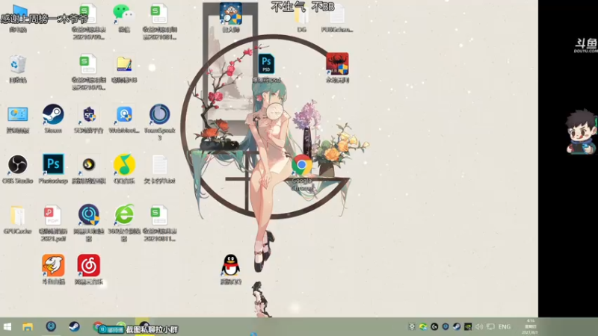Click the NVIDIA tray icon

click(468, 327)
